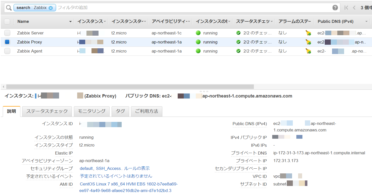Open the Public DNS (IPv4) column dropdown arrow
The height and width of the screenshot is (194, 372).
click(366, 22)
